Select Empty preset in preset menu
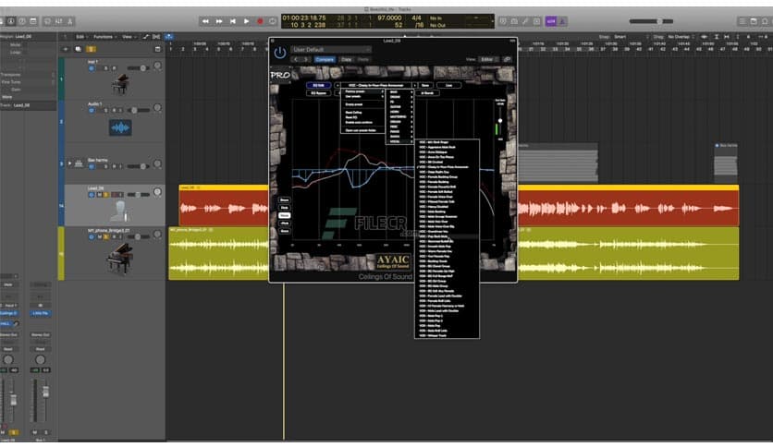Viewport: 773px width, 447px height. [x=362, y=104]
